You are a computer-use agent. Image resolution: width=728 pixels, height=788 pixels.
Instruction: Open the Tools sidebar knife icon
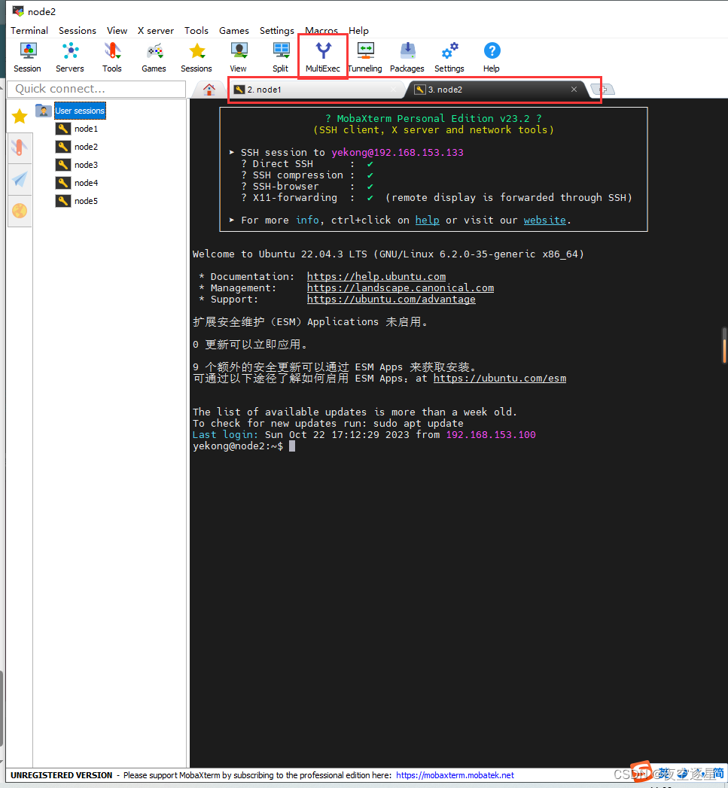(x=19, y=147)
